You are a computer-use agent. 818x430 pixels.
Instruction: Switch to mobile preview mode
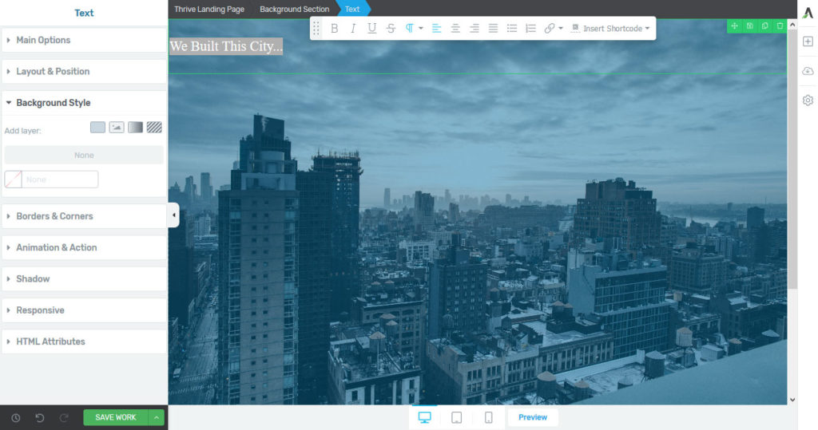click(488, 417)
